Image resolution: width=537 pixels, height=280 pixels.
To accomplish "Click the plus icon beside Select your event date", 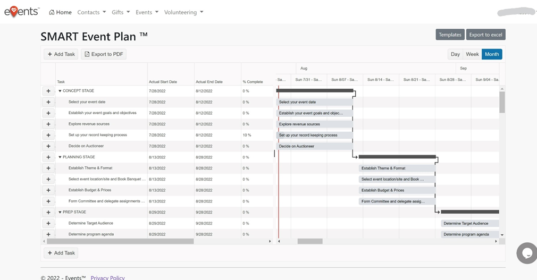I will click(x=48, y=102).
